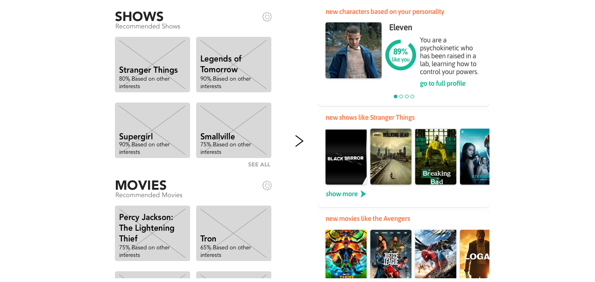Click 'Recommended Movies' subtitle text
Image resolution: width=595 pixels, height=282 pixels.
coord(149,195)
